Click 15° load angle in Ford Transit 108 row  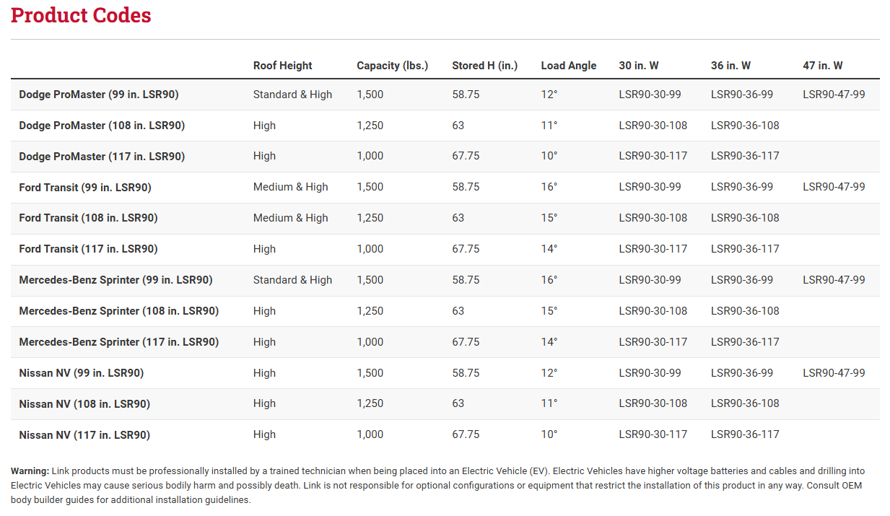click(x=549, y=218)
